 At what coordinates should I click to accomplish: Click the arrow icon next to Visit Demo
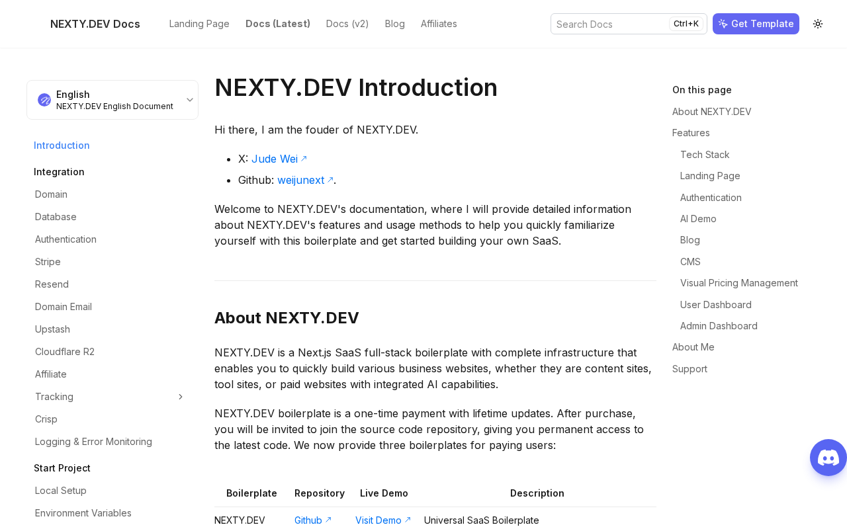(x=408, y=520)
